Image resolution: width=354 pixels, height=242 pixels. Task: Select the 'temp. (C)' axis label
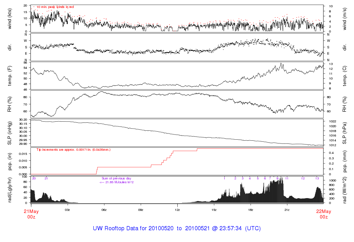tap(344, 76)
